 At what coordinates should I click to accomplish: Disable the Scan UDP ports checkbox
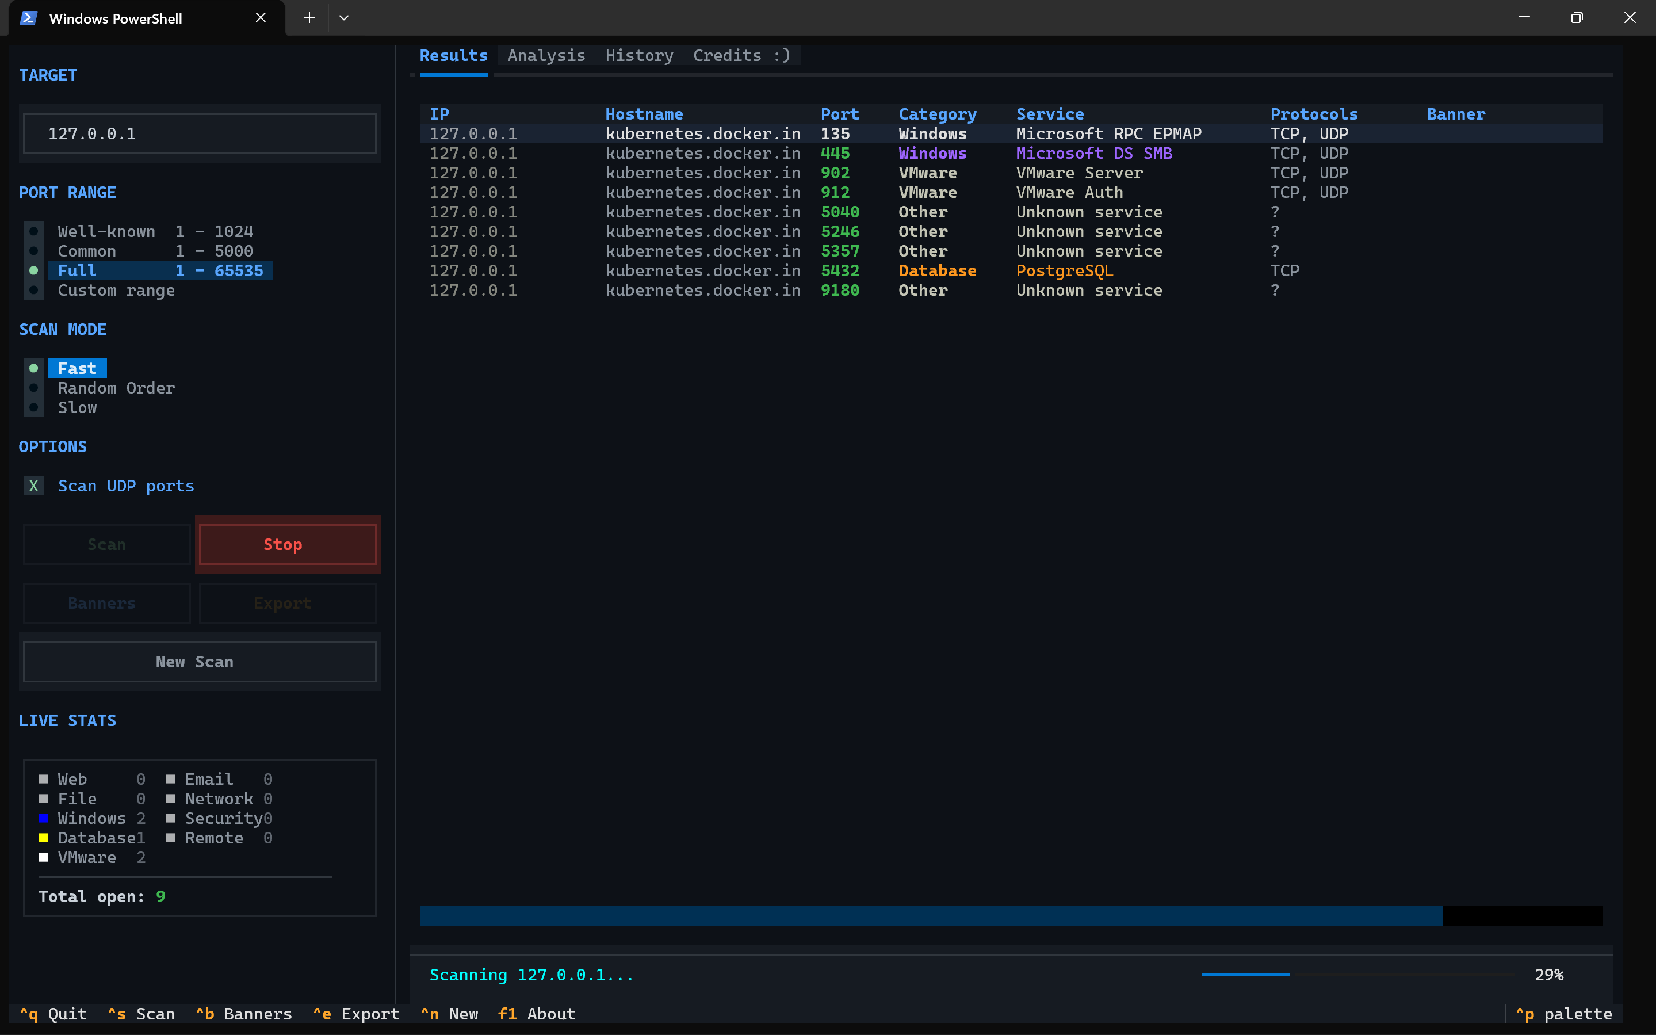tap(33, 486)
